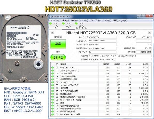The image size is (154, 119).
Task: Click status icon of row 05 代替処理済のセクタ数
Action: (53, 79)
